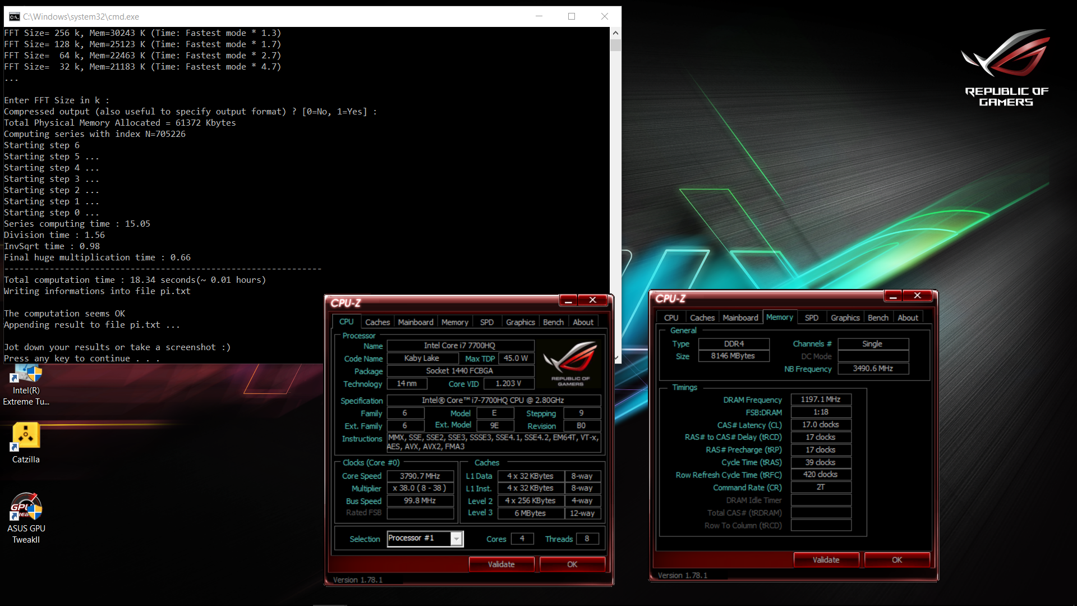1077x606 pixels.
Task: Minimize the left CPU-Z window
Action: (x=568, y=301)
